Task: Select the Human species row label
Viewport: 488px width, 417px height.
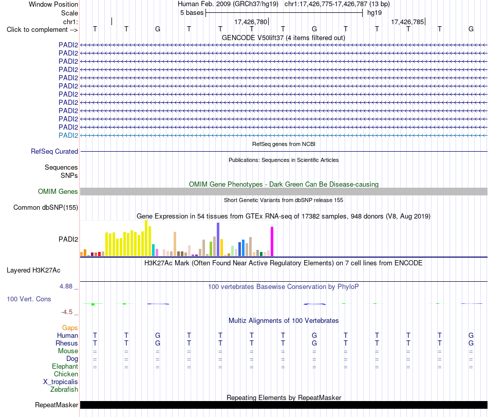Action: pyautogui.click(x=67, y=335)
